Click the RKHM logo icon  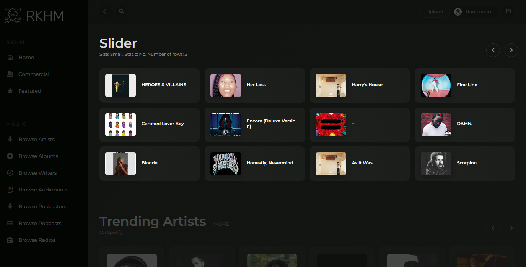(13, 16)
